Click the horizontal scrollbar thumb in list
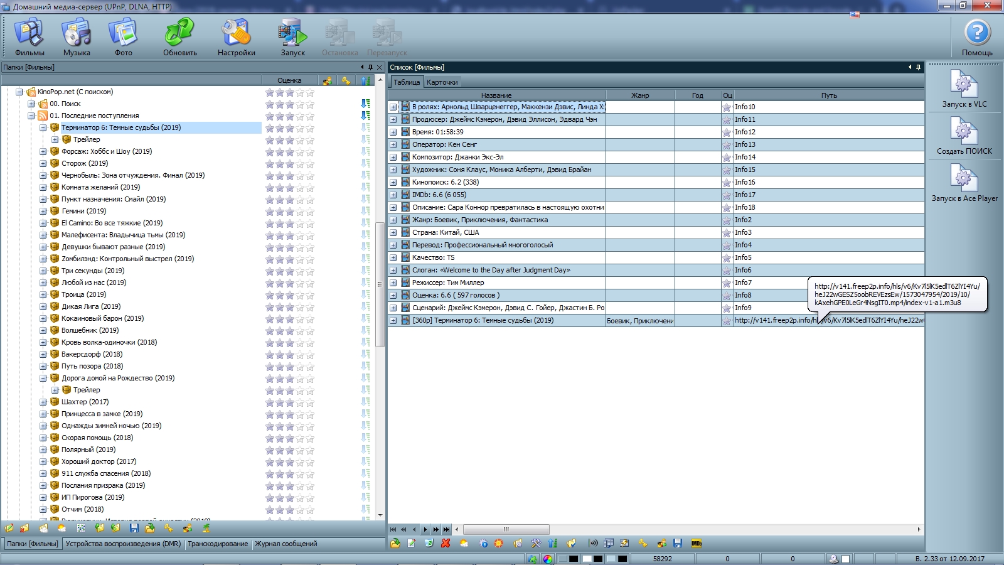1004x565 pixels. coord(506,530)
